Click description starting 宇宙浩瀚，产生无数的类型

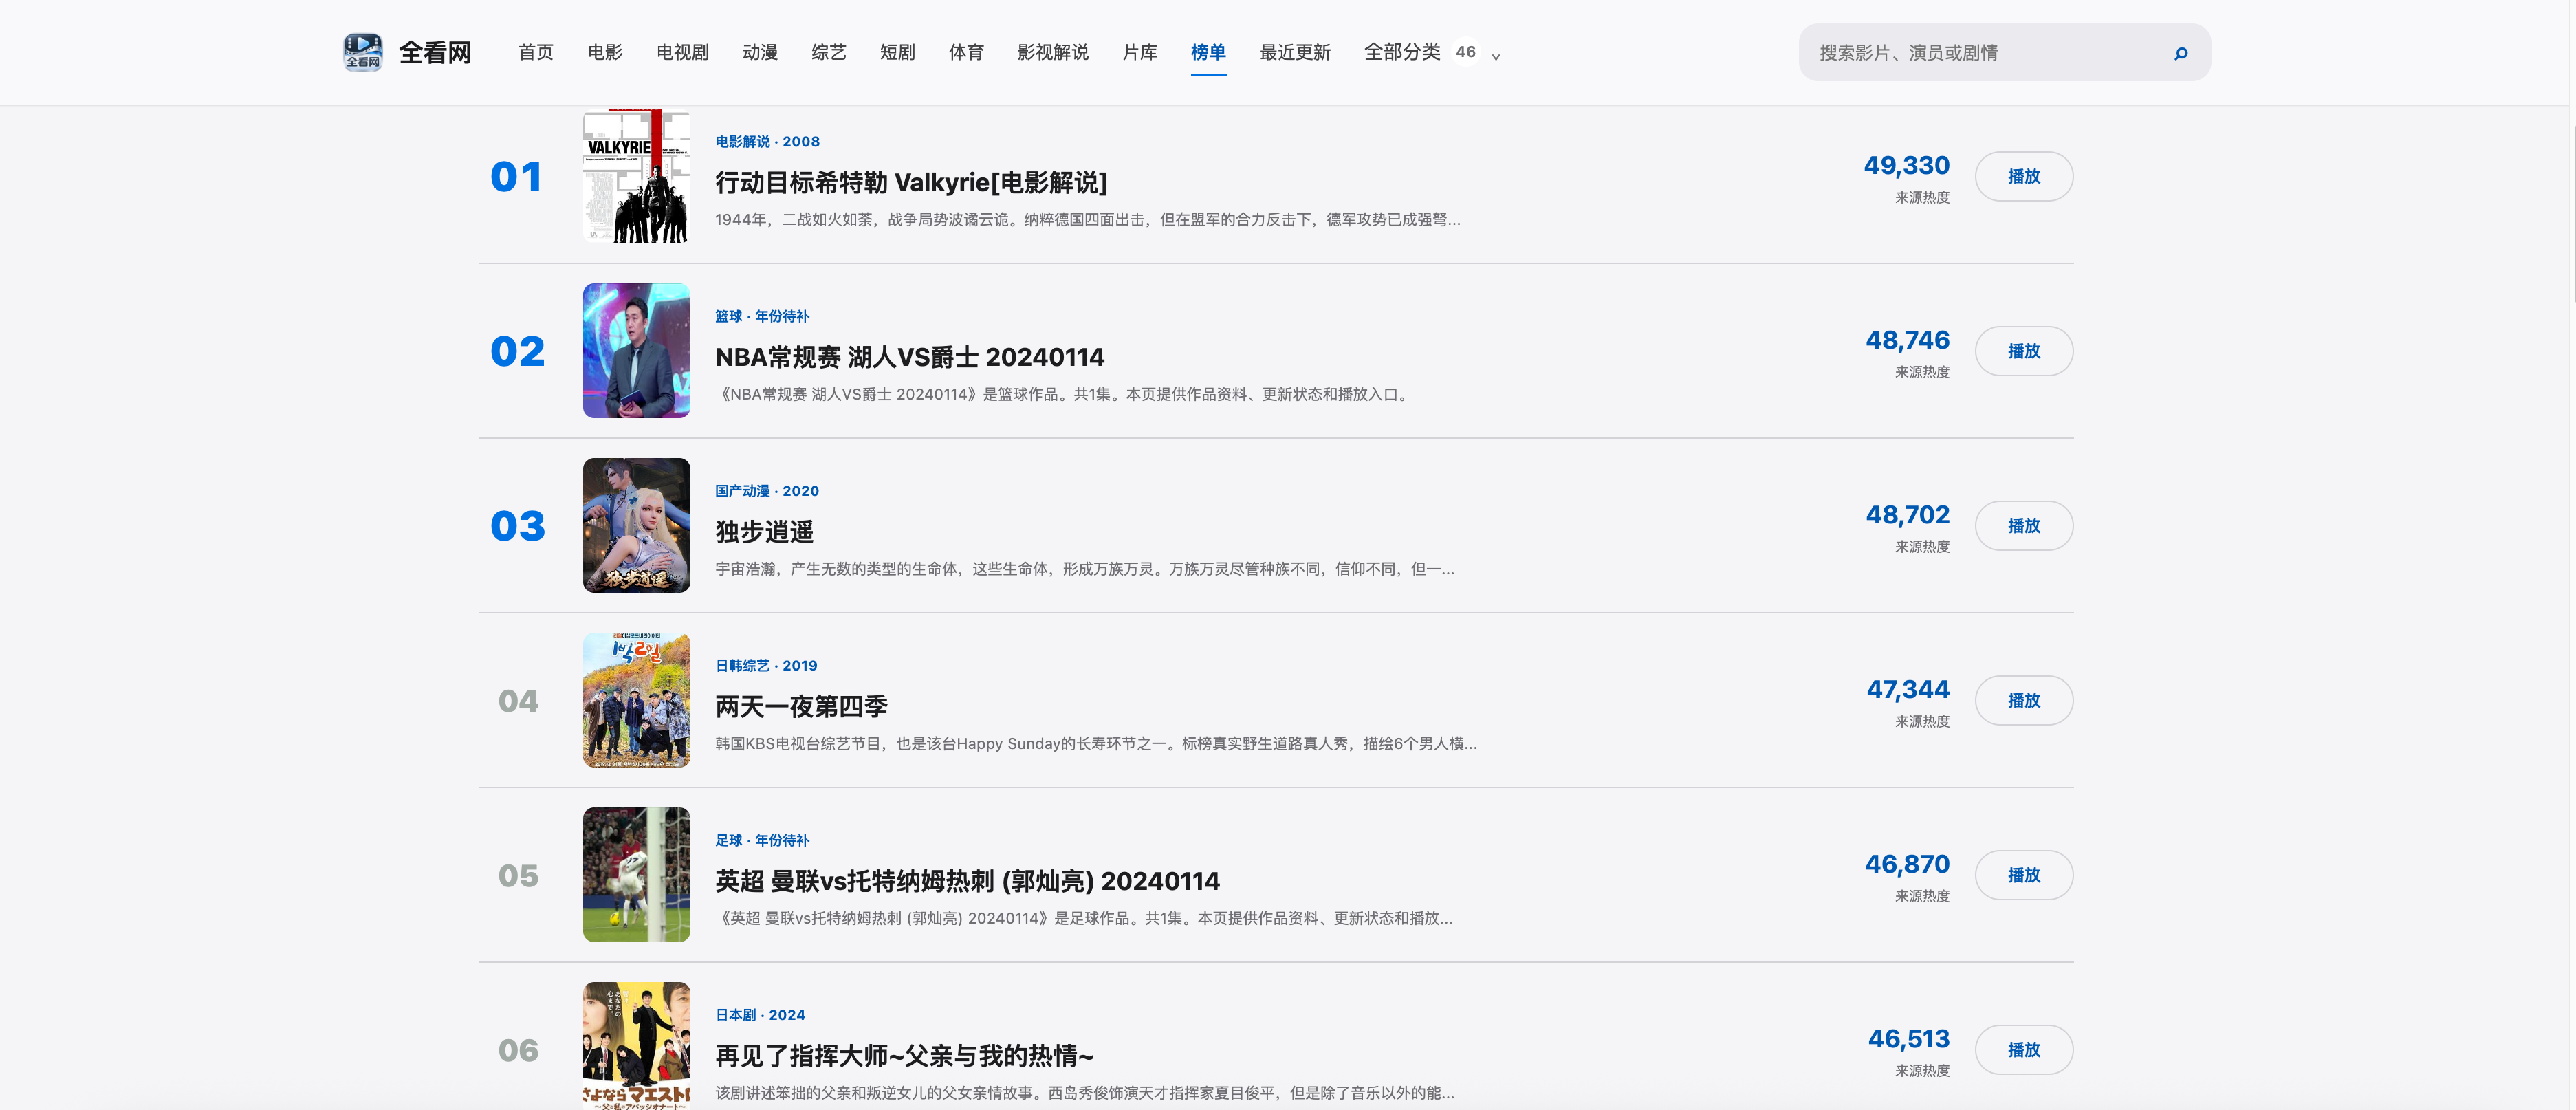pos(1085,569)
